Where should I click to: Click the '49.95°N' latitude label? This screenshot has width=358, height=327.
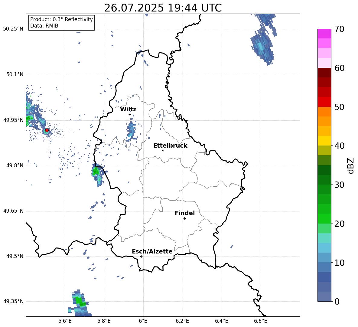(x=13, y=120)
